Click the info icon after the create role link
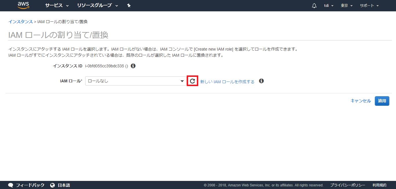This screenshot has width=396, height=189. [261, 81]
